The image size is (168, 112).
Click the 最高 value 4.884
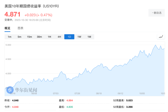click(x=70, y=101)
